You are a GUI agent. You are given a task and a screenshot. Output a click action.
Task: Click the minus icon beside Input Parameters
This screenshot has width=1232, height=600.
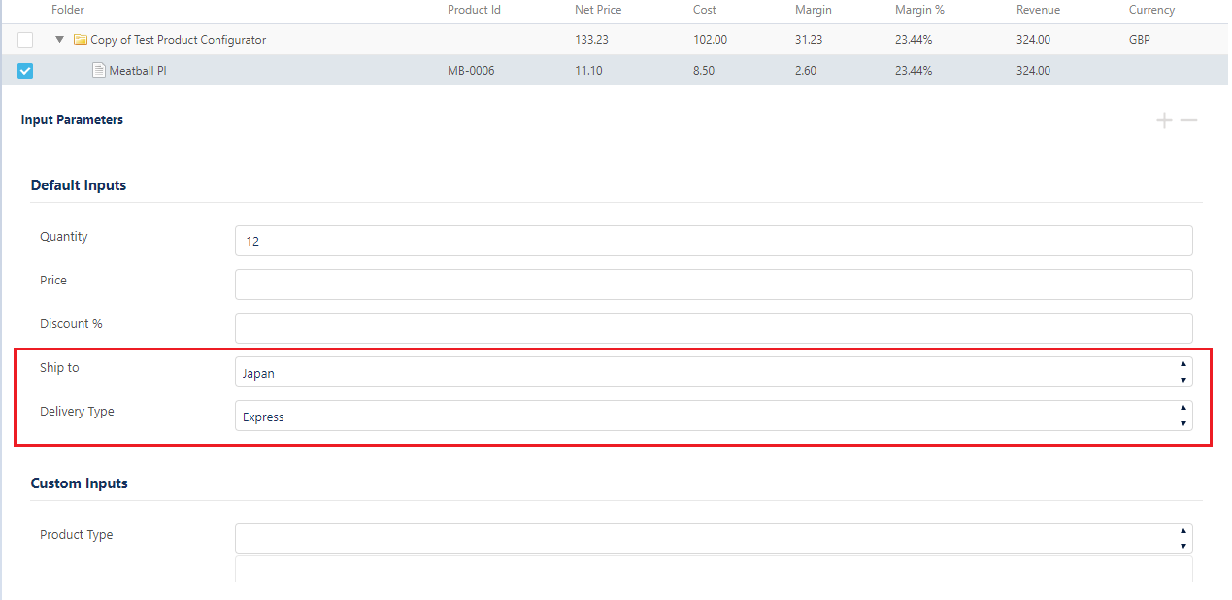(1188, 120)
